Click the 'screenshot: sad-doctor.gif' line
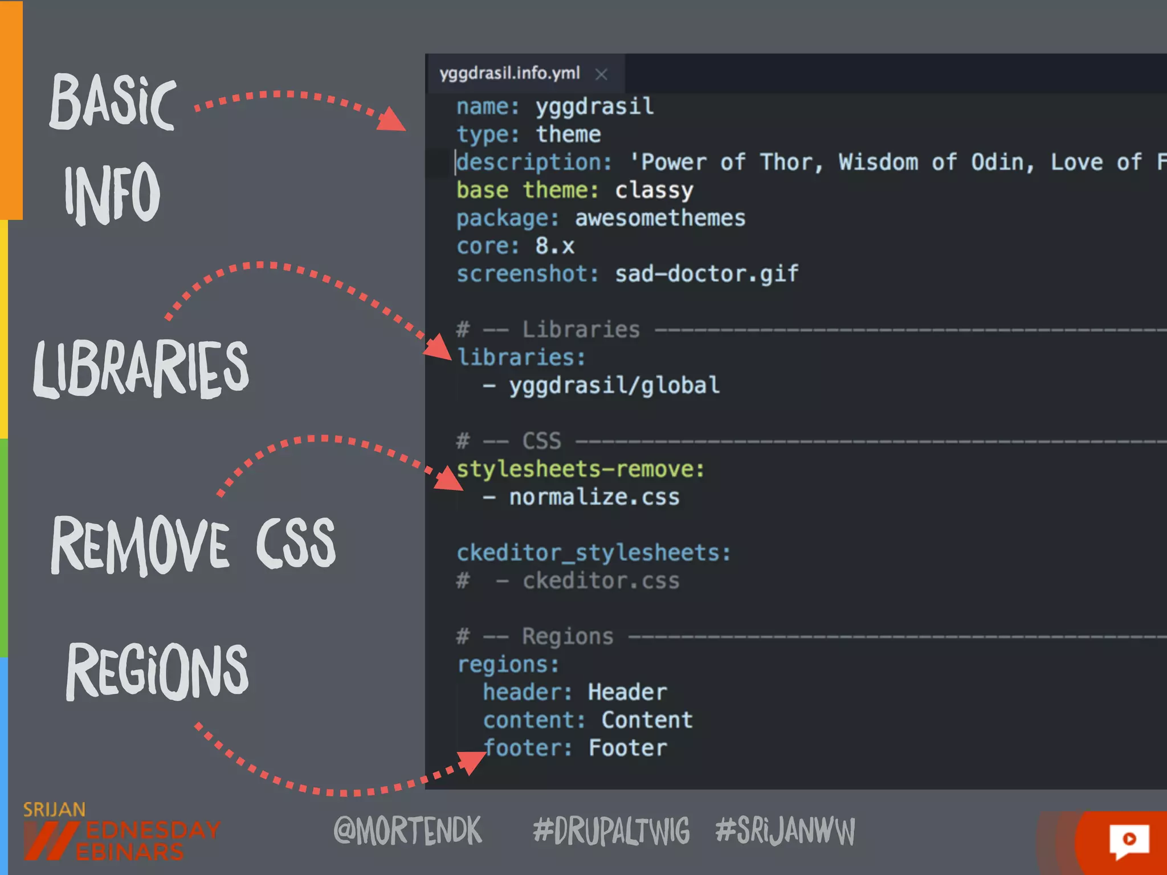Screen dimensions: 1167x875 627,274
